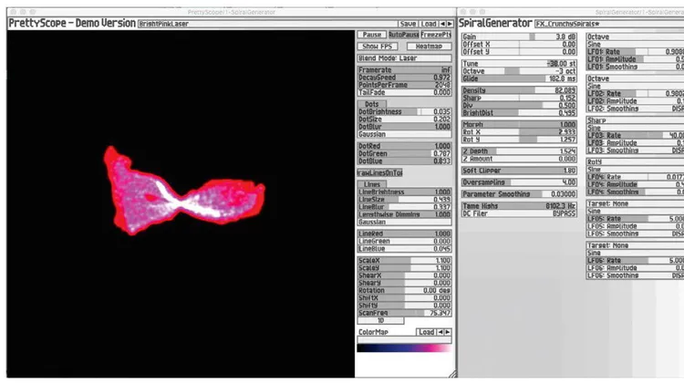Open the dots Gaussian shape dropdown
Screen dimensions: 684x384
click(404, 134)
